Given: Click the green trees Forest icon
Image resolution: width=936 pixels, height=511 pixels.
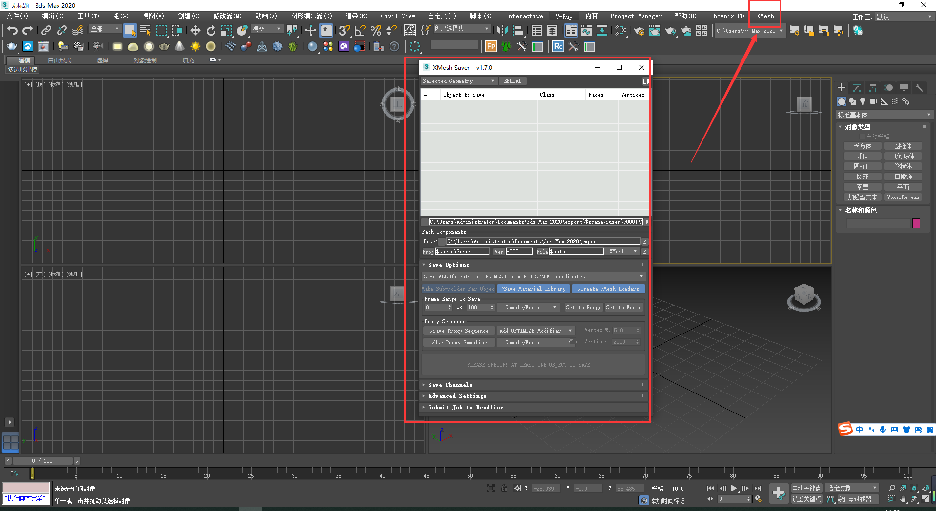Looking at the screenshot, I should coord(507,47).
